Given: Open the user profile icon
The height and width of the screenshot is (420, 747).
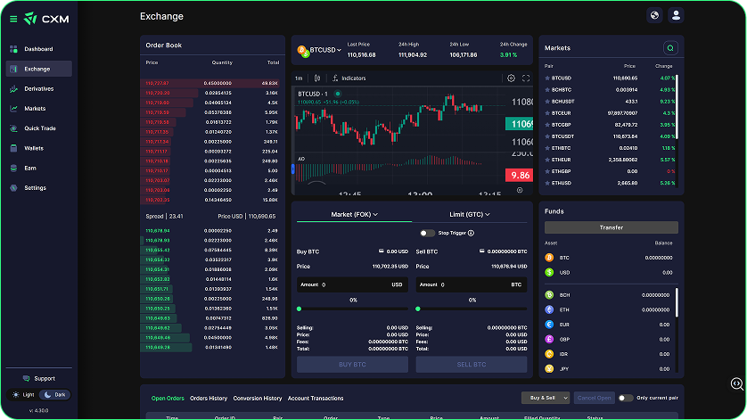Looking at the screenshot, I should [x=676, y=15].
